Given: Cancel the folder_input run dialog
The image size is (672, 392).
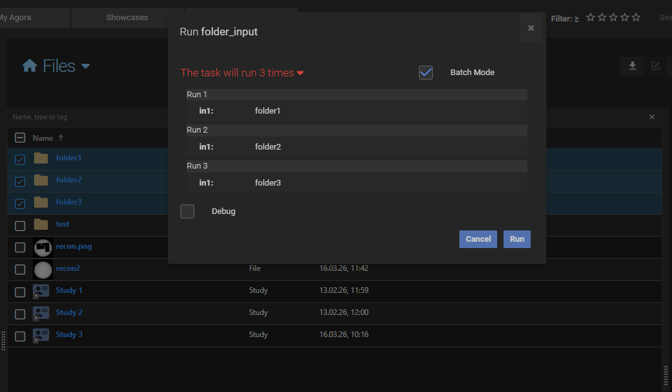Looking at the screenshot, I should (478, 239).
